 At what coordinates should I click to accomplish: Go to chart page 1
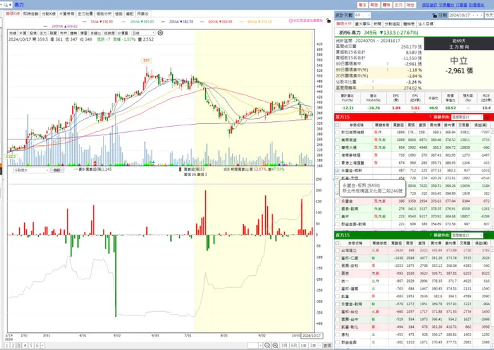(x=7, y=345)
